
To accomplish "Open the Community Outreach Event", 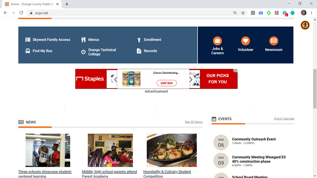I will [x=254, y=139].
